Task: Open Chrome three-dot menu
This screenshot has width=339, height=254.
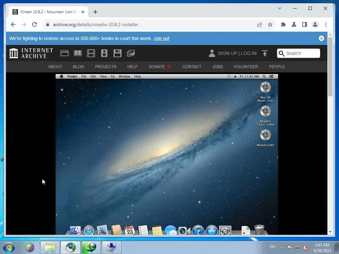Action: click(326, 24)
